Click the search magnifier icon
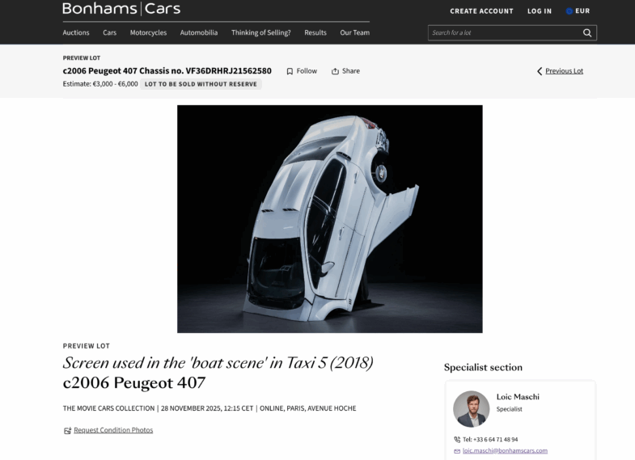Viewport: 635px width, 460px height. click(586, 33)
